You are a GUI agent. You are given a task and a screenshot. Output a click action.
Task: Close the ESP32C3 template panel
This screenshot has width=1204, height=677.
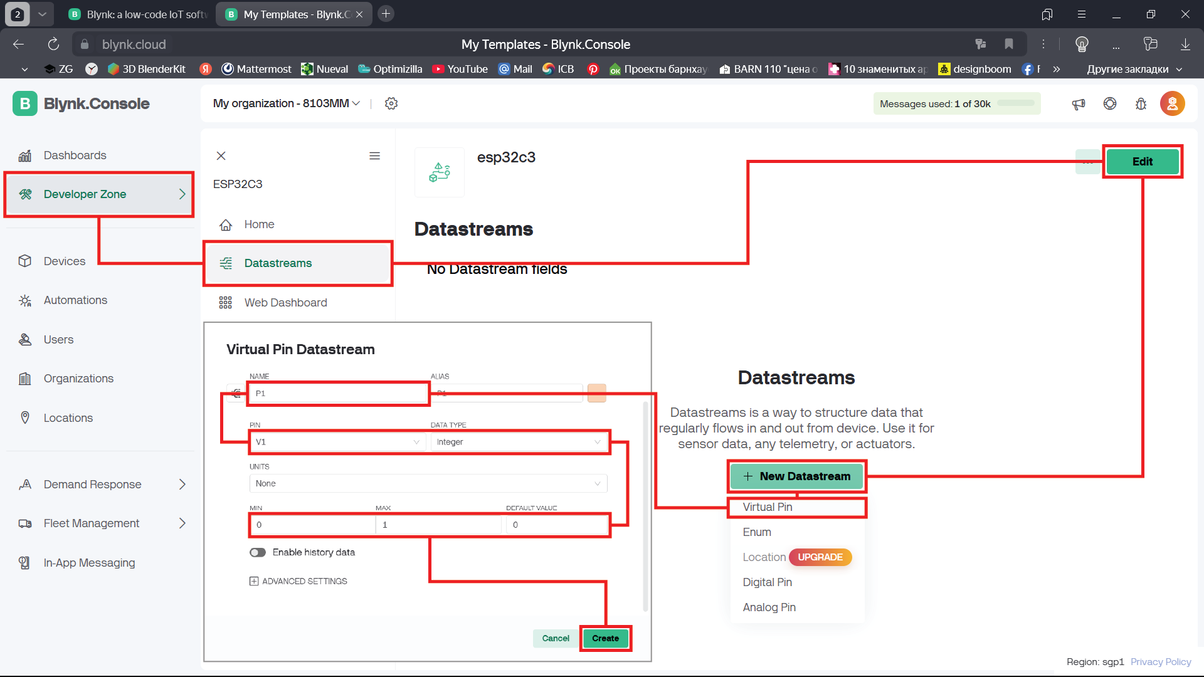[221, 156]
